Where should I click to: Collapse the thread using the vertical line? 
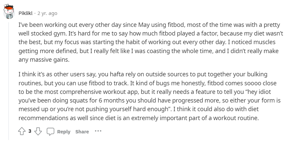tap(9, 81)
